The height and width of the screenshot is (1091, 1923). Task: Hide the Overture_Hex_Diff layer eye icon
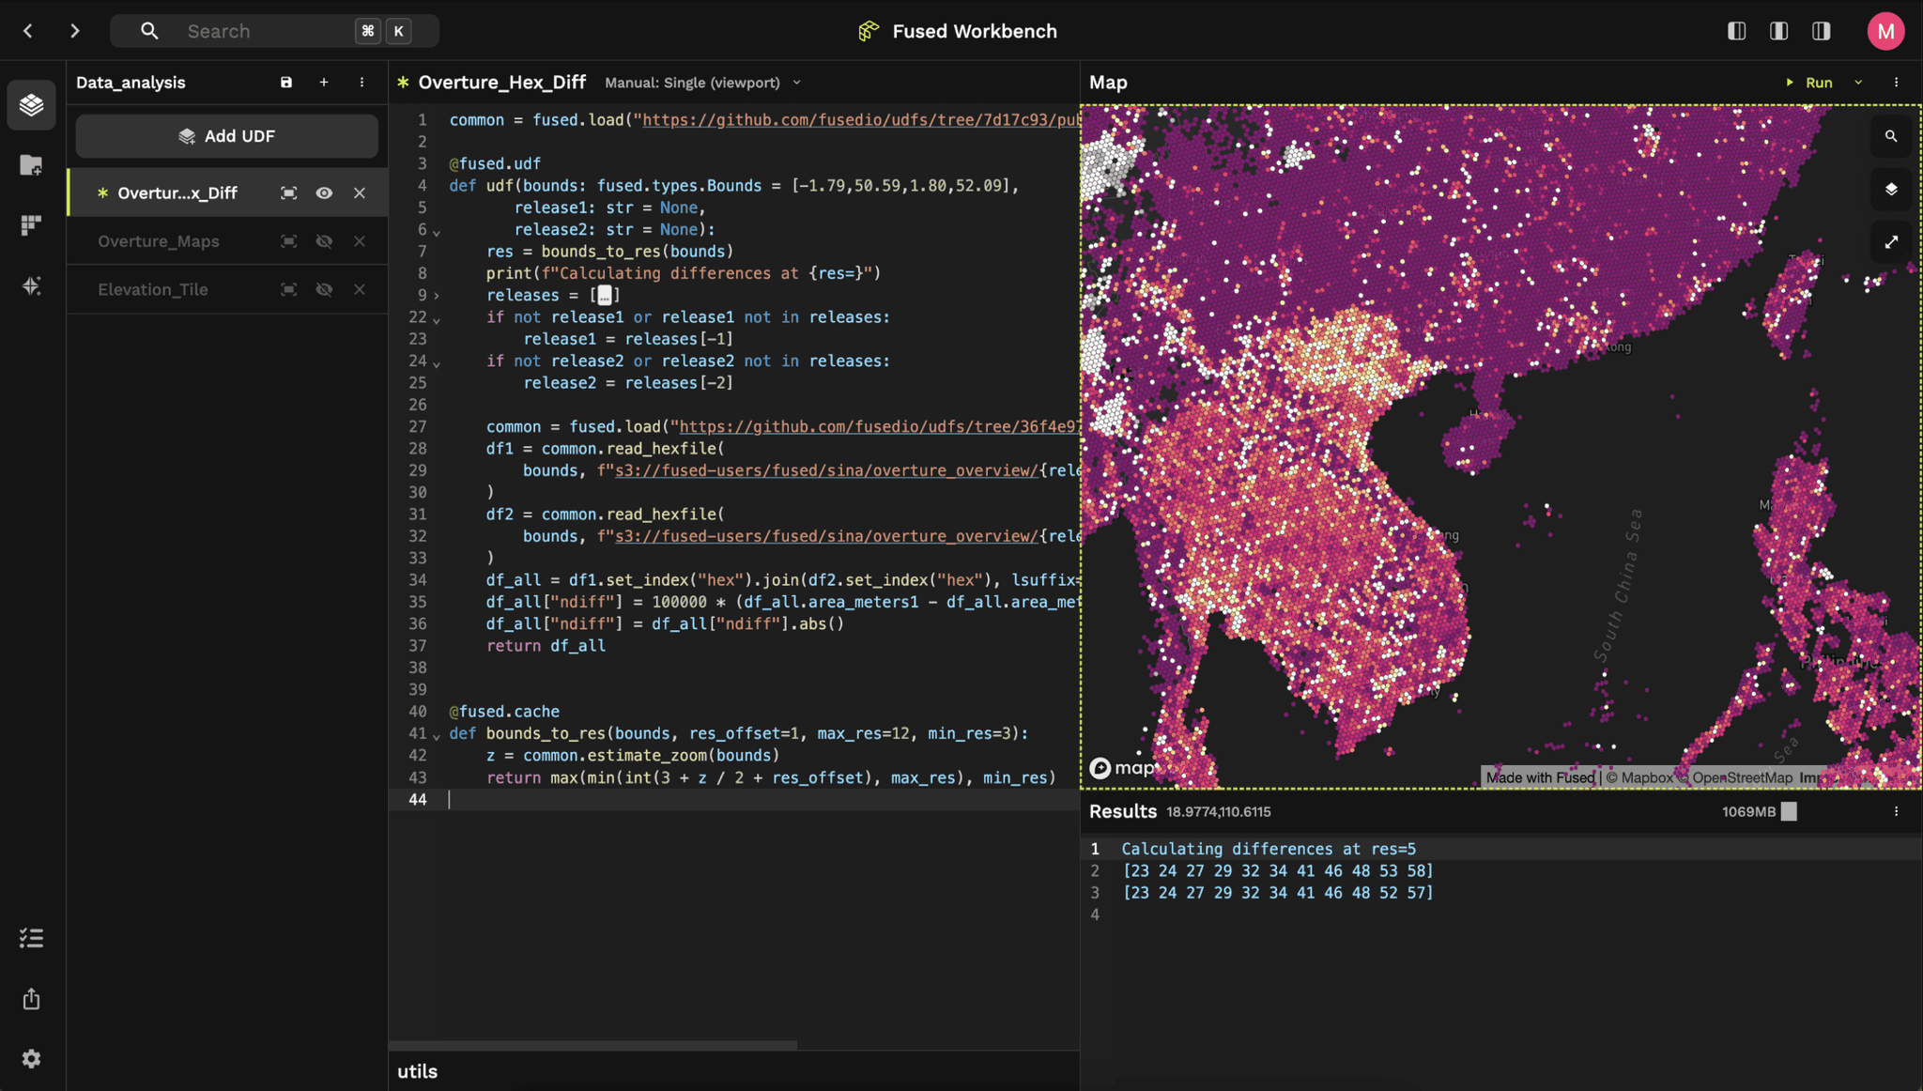coord(324,192)
